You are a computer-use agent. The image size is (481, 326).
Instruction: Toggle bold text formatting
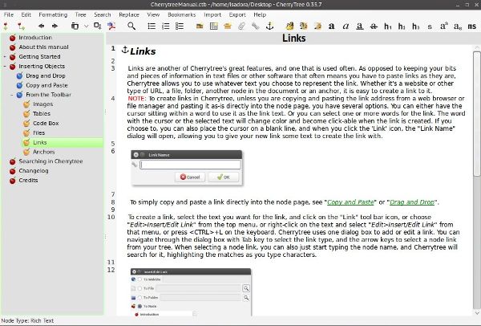click(x=331, y=26)
